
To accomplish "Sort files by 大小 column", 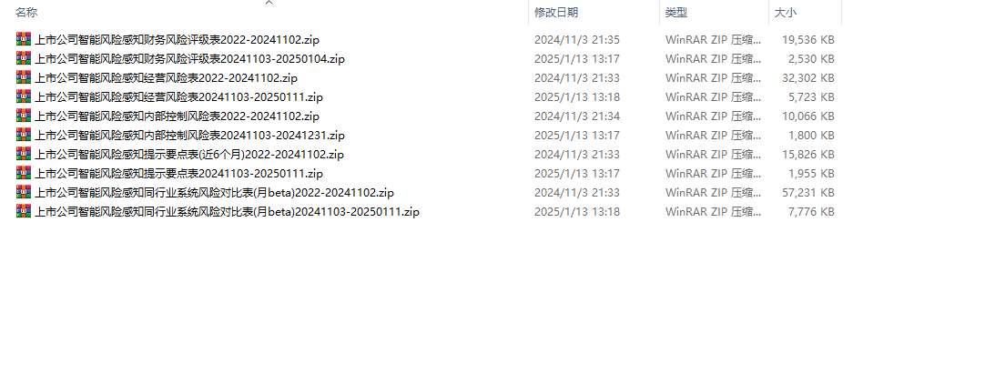I will (x=786, y=12).
